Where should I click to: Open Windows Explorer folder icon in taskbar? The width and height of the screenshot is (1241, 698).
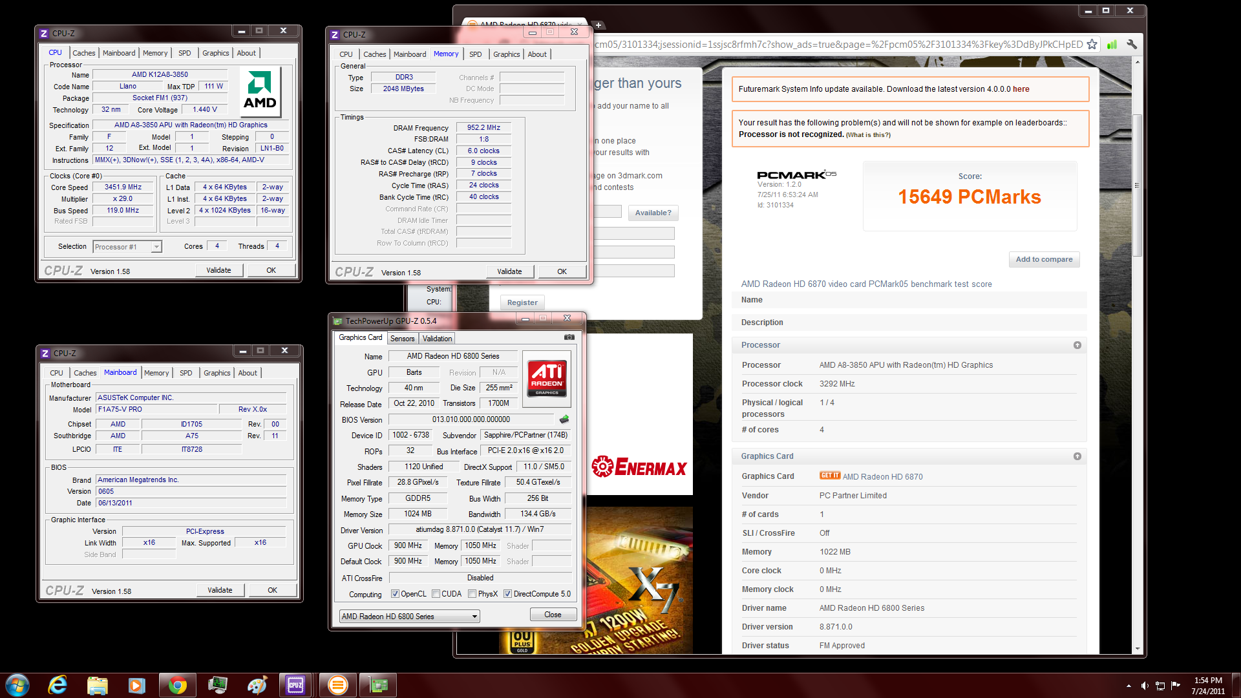[x=98, y=685]
